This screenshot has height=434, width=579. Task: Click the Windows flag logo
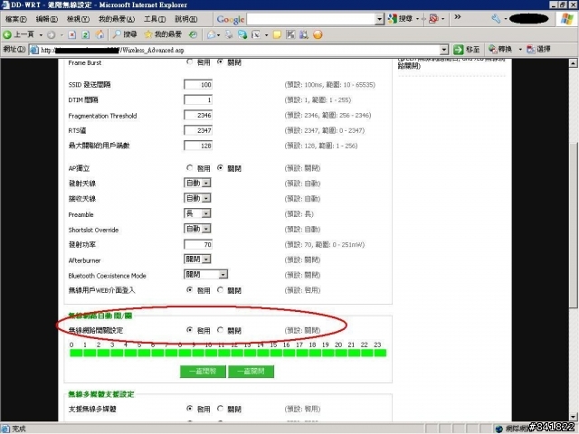(x=567, y=19)
